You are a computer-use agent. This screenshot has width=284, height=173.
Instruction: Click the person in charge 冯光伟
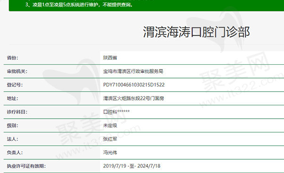(x=110, y=153)
